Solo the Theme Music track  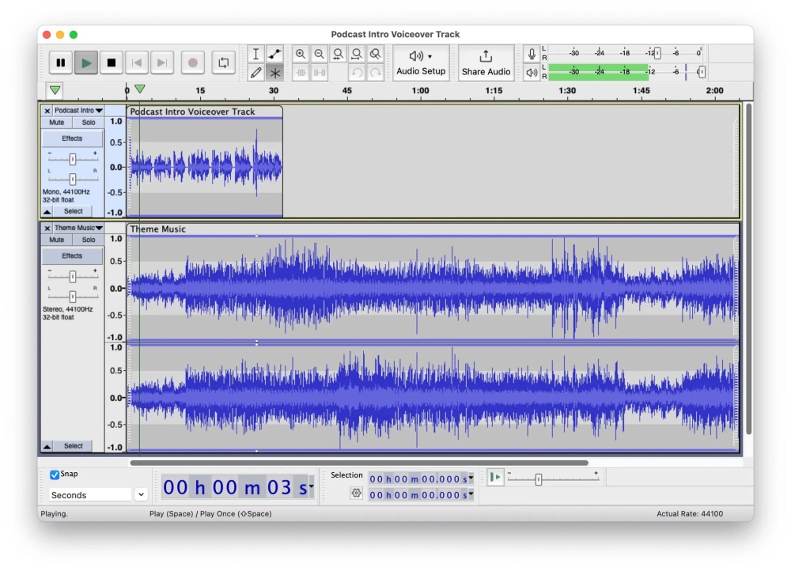88,240
